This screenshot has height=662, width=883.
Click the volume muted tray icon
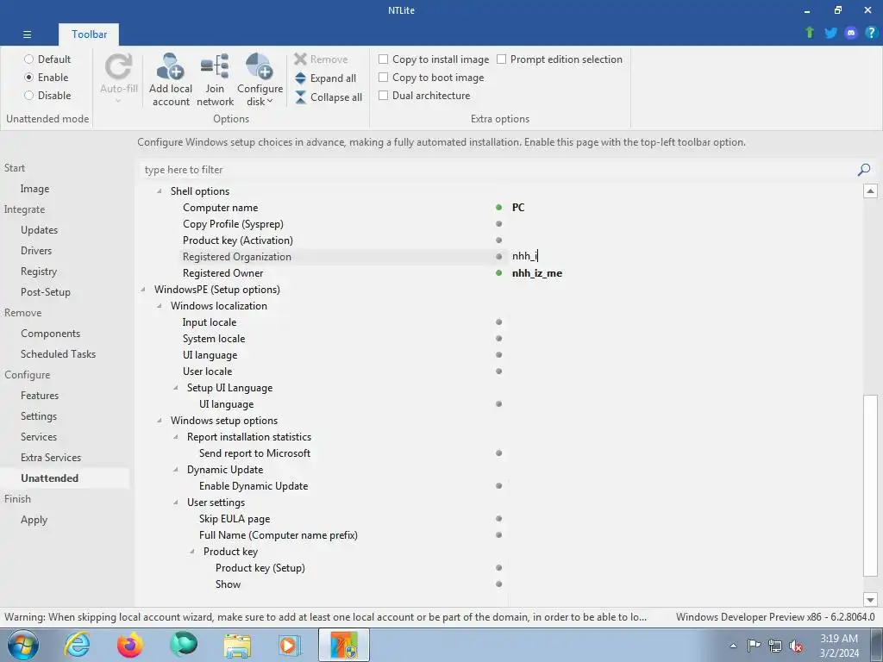coord(796,646)
